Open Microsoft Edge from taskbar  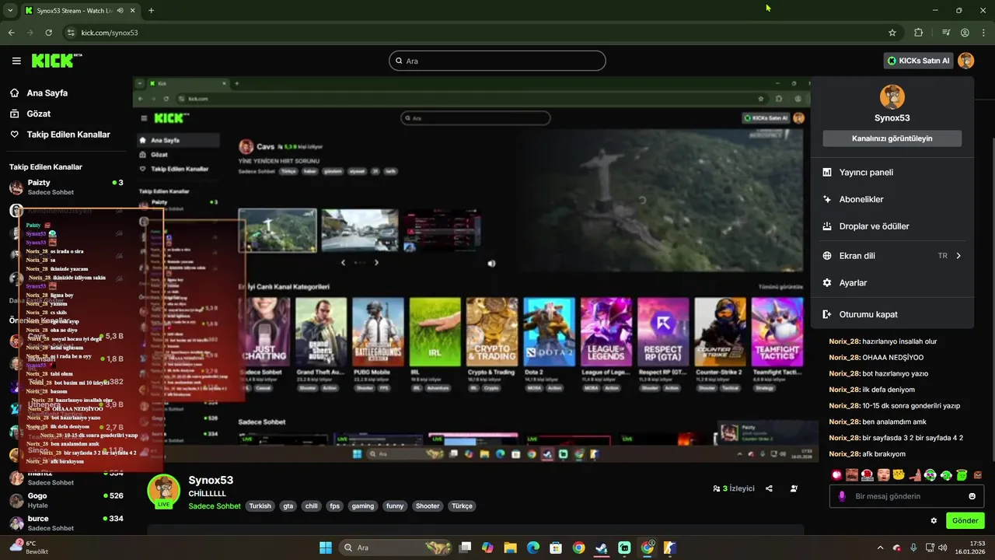533,548
